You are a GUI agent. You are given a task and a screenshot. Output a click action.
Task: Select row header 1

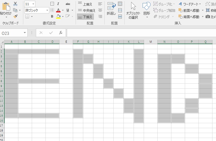point(2,47)
